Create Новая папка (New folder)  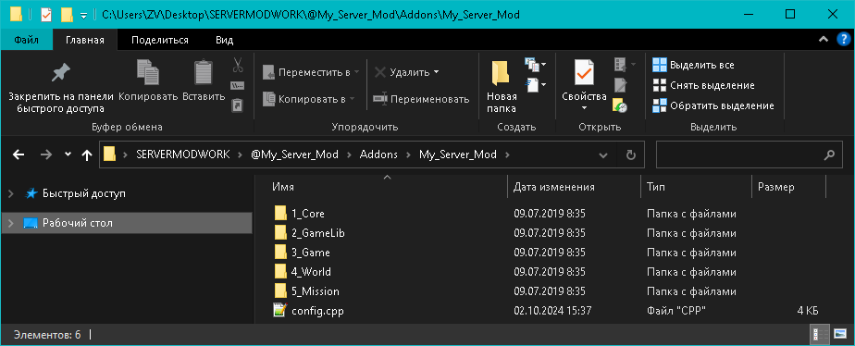coord(502,86)
